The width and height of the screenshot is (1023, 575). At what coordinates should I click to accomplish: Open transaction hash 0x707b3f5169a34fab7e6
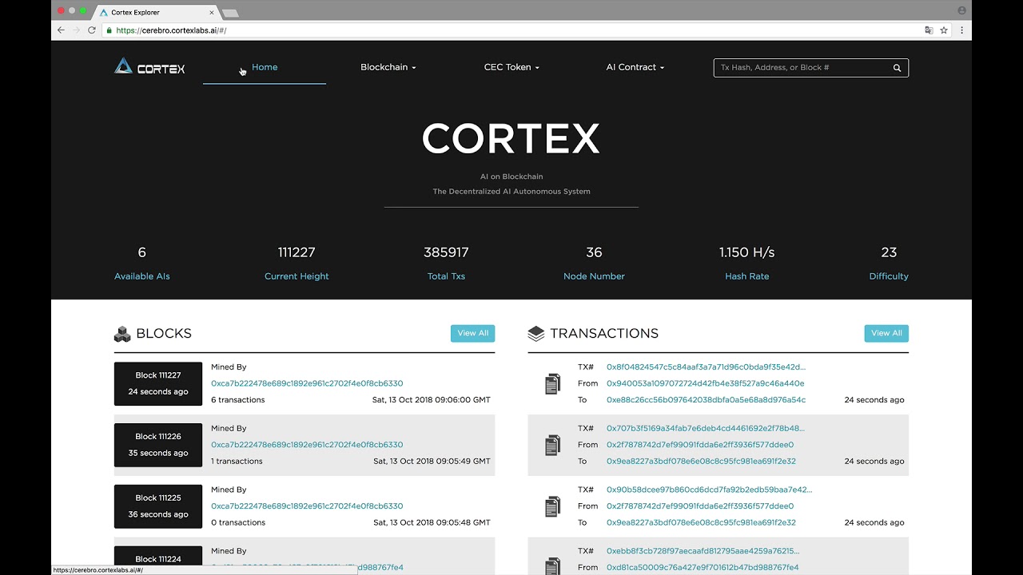coord(706,429)
